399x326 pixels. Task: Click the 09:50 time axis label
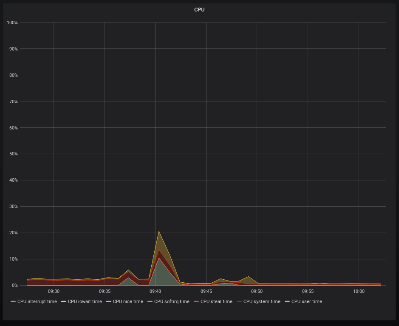click(x=257, y=291)
